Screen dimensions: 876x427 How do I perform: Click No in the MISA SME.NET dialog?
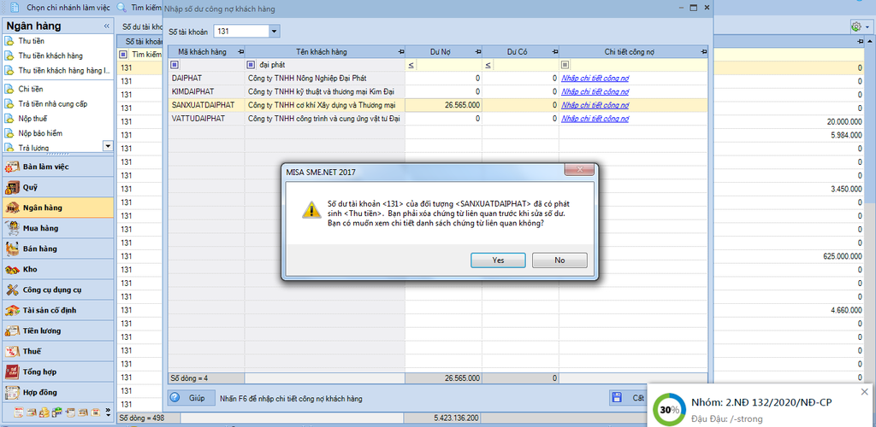click(x=559, y=260)
